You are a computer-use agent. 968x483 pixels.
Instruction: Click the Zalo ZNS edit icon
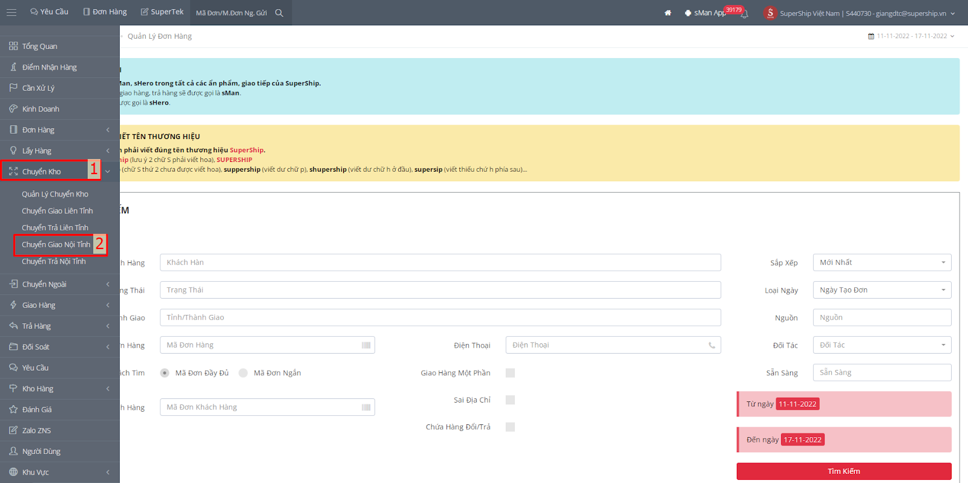pyautogui.click(x=13, y=430)
